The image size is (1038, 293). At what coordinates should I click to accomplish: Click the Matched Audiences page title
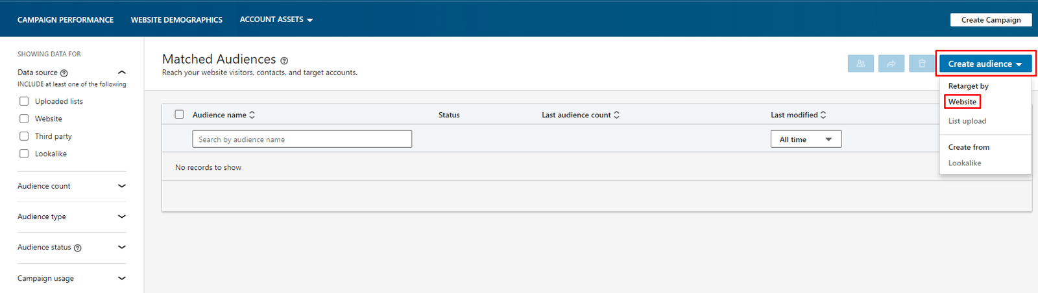pyautogui.click(x=219, y=59)
